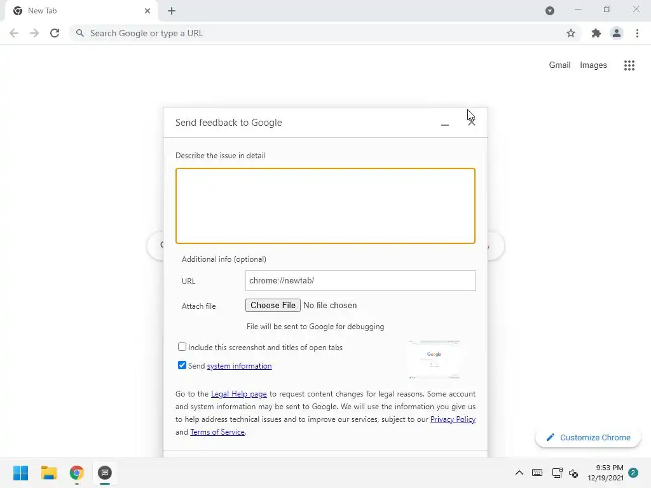
Task: Open the Windows Start menu
Action: 21,473
